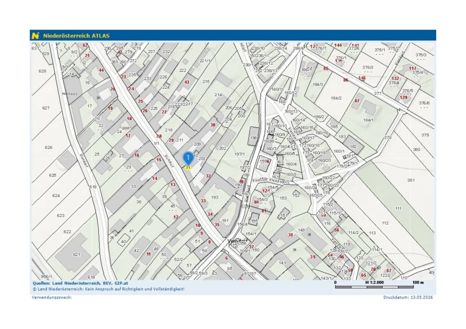This screenshot has height=329, width=466.
Task: Select parcel 214 on the map
Action: [218, 95]
